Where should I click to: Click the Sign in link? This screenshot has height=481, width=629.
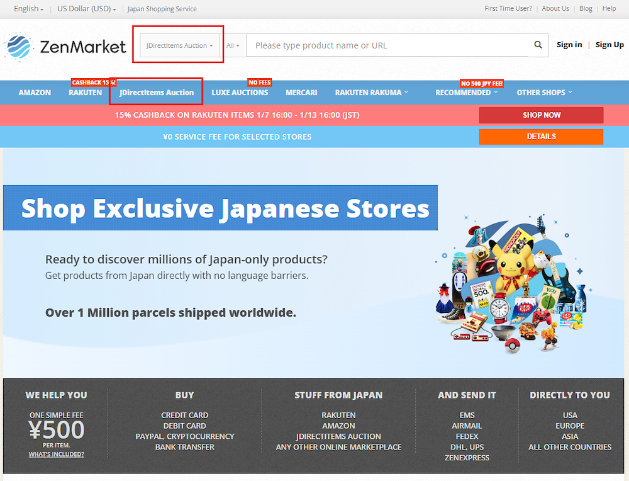pos(569,45)
